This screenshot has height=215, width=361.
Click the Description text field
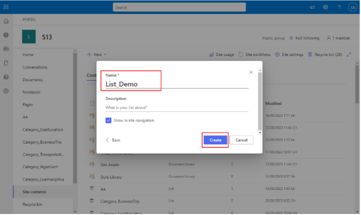(176, 107)
